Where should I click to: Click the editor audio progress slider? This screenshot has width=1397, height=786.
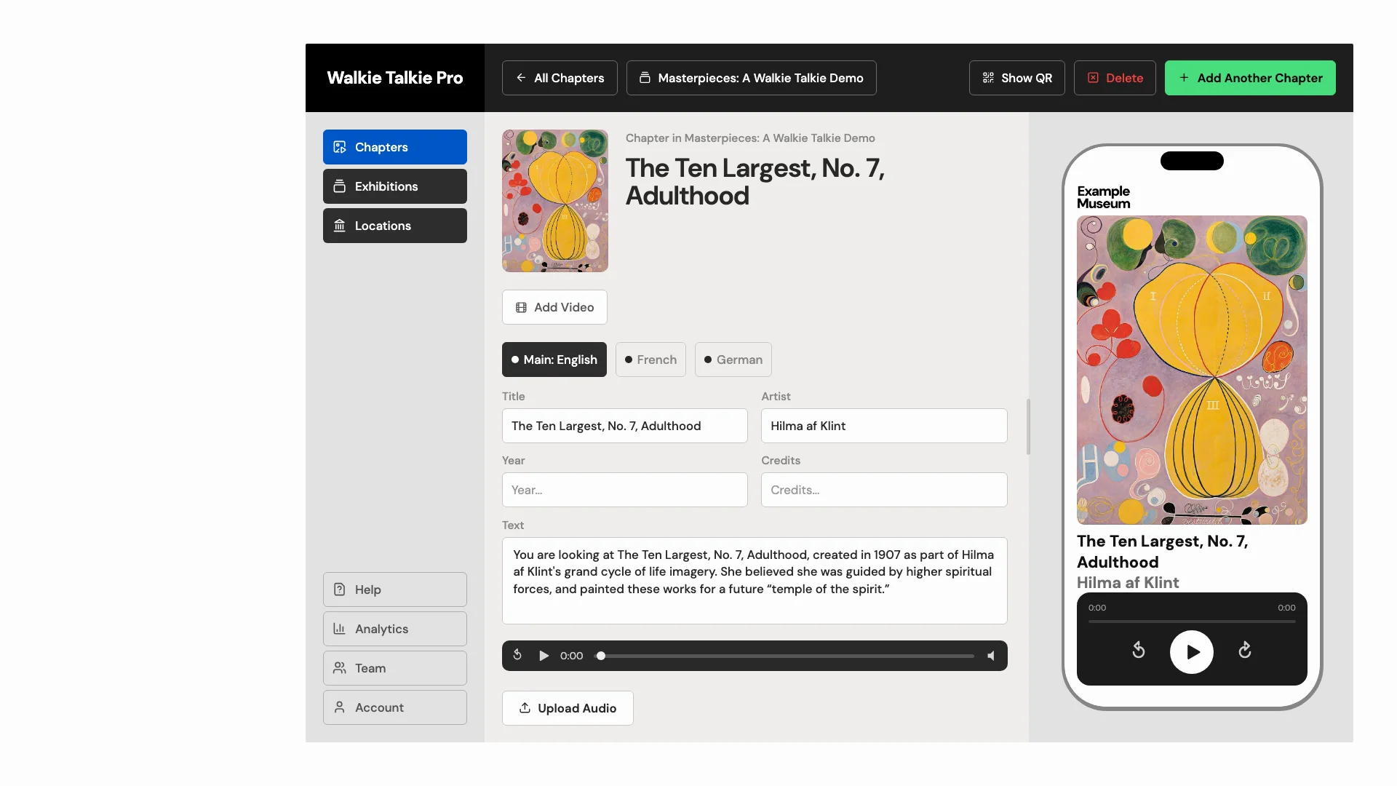pos(784,656)
